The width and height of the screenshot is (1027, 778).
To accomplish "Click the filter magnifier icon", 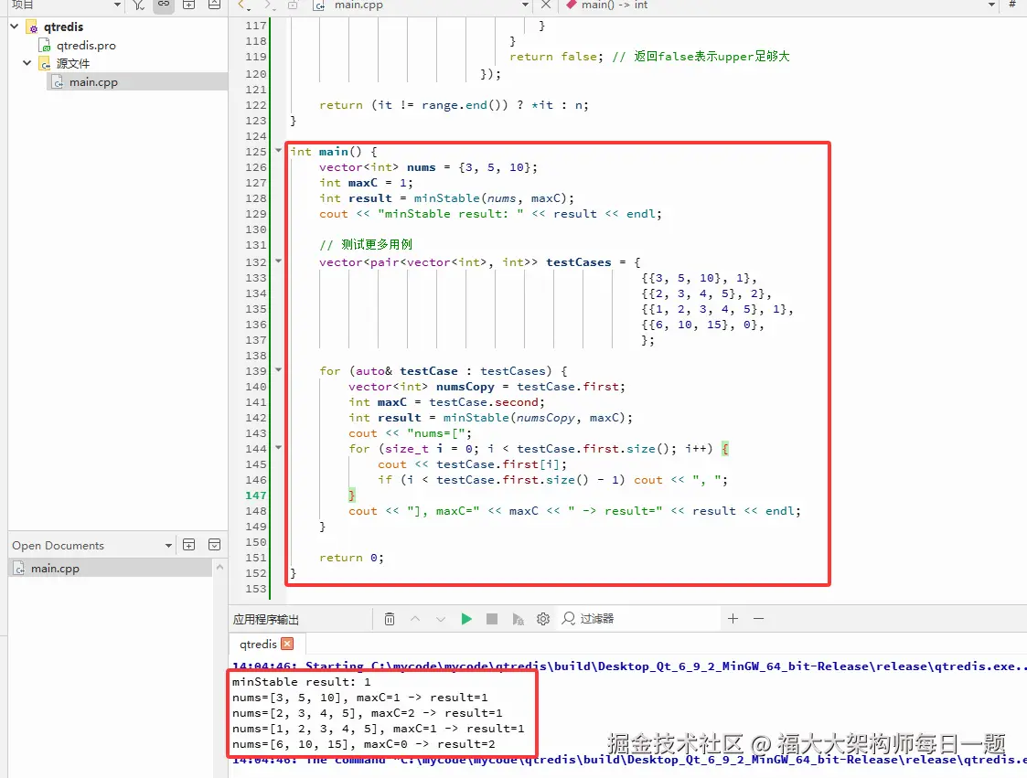I will (569, 618).
